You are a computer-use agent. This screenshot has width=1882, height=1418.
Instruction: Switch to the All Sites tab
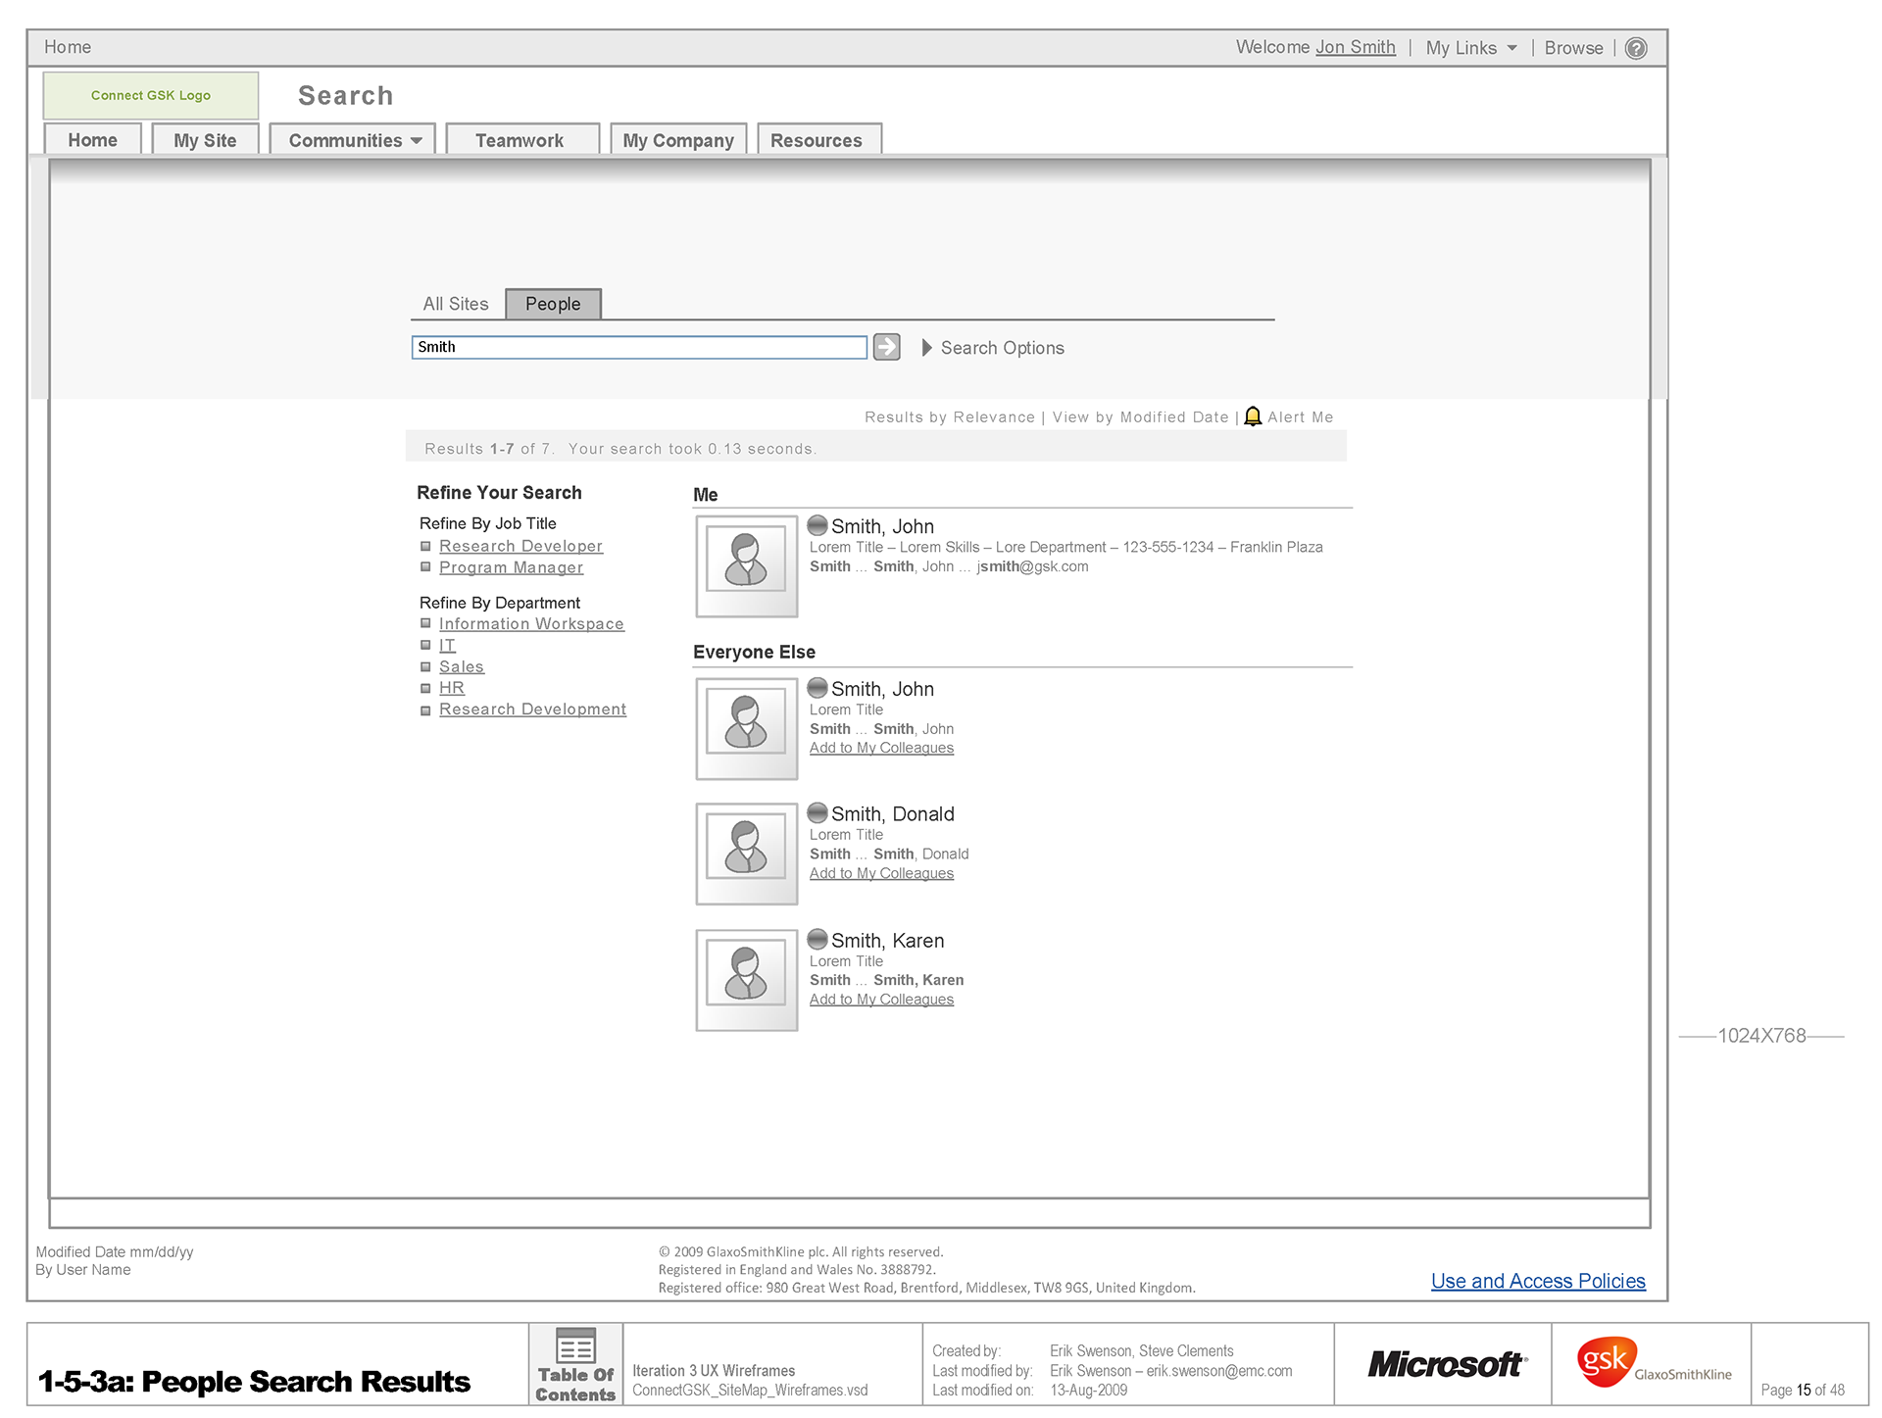pos(456,304)
